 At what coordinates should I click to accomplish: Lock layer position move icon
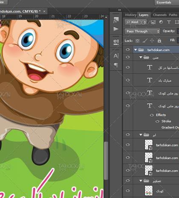tap(152, 41)
